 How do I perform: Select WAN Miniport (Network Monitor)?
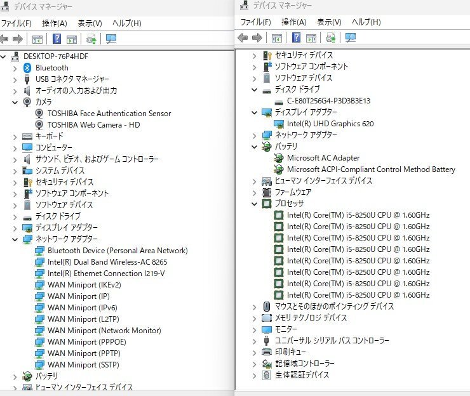pyautogui.click(x=104, y=331)
